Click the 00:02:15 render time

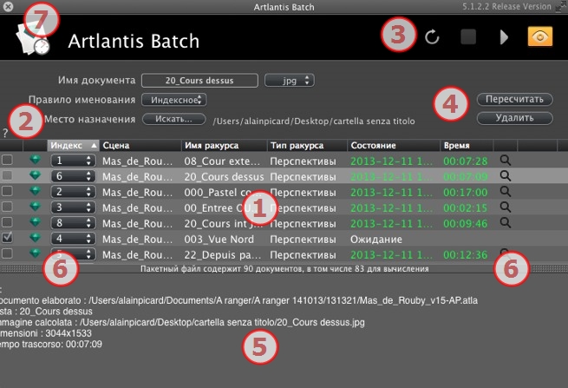click(466, 207)
